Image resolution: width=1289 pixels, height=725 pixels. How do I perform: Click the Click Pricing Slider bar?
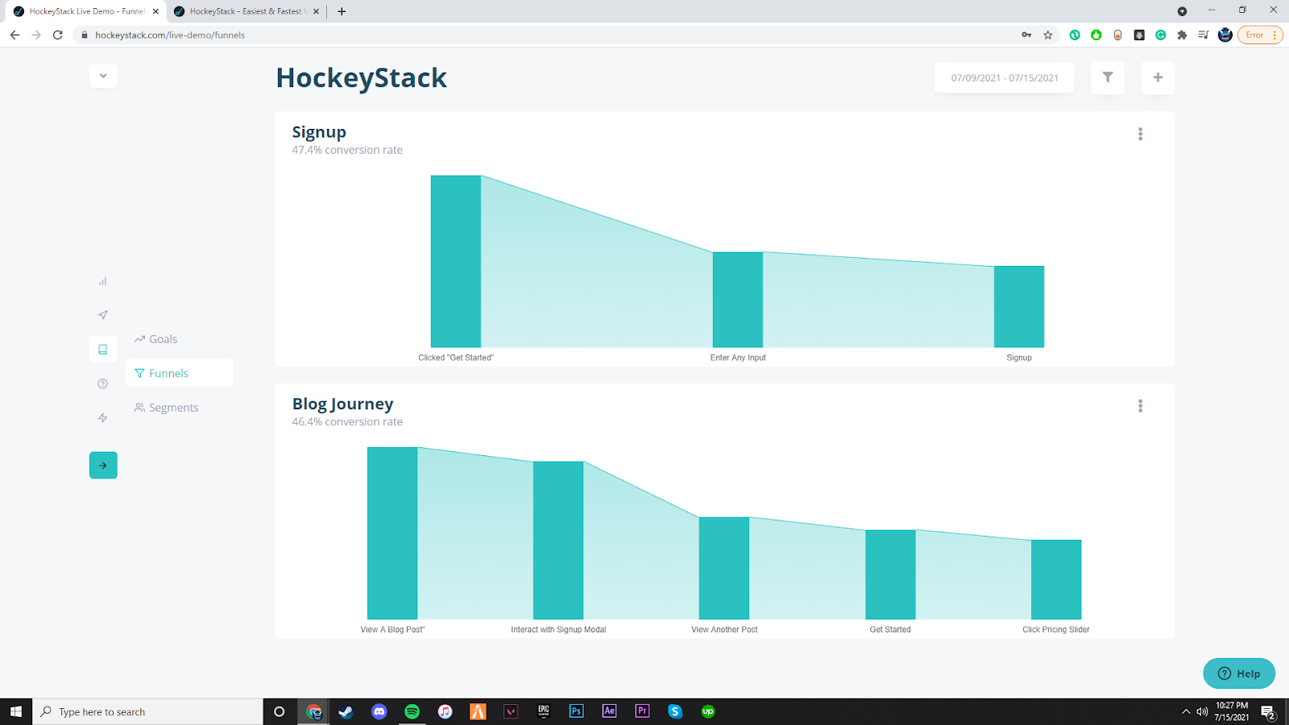pyautogui.click(x=1056, y=579)
